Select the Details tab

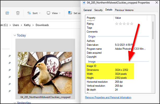109,10
